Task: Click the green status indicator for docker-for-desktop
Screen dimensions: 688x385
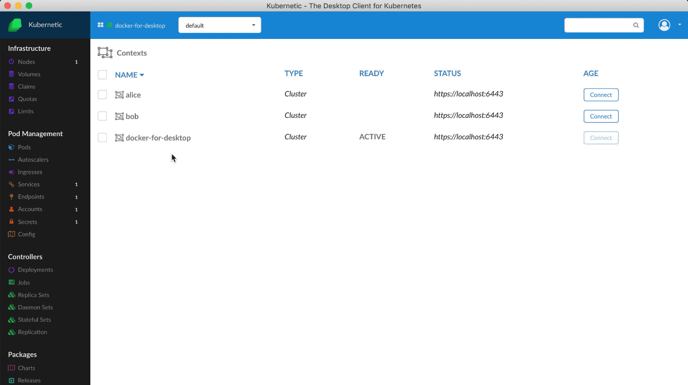Action: [109, 25]
